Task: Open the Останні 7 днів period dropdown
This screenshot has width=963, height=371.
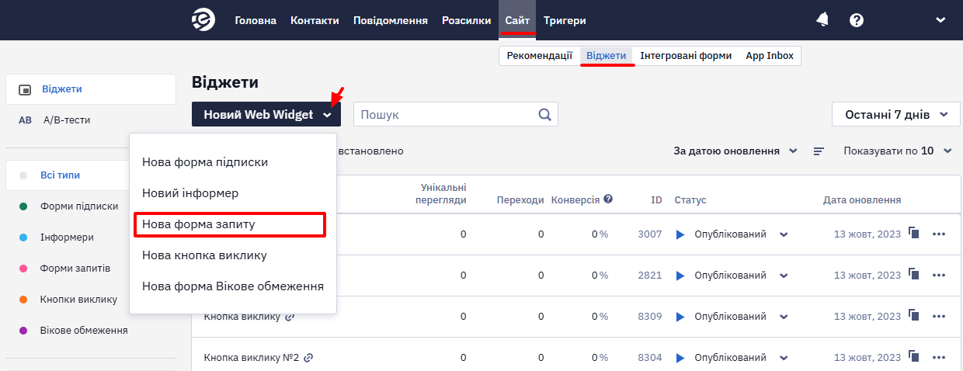Action: pos(895,114)
